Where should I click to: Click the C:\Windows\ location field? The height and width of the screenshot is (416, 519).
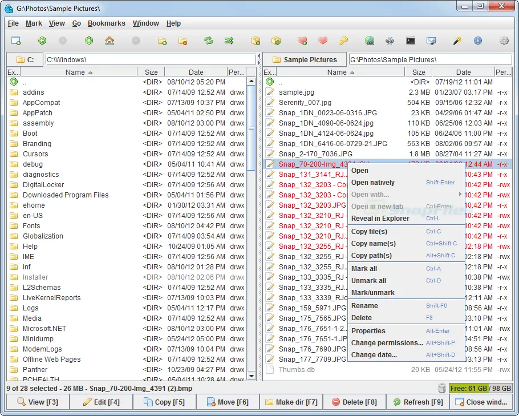tap(151, 59)
